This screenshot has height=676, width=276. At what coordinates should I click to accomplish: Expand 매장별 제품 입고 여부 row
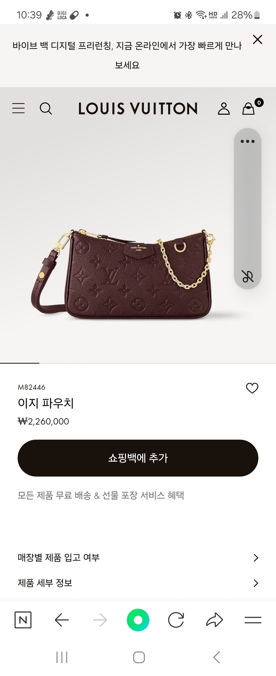tap(138, 558)
